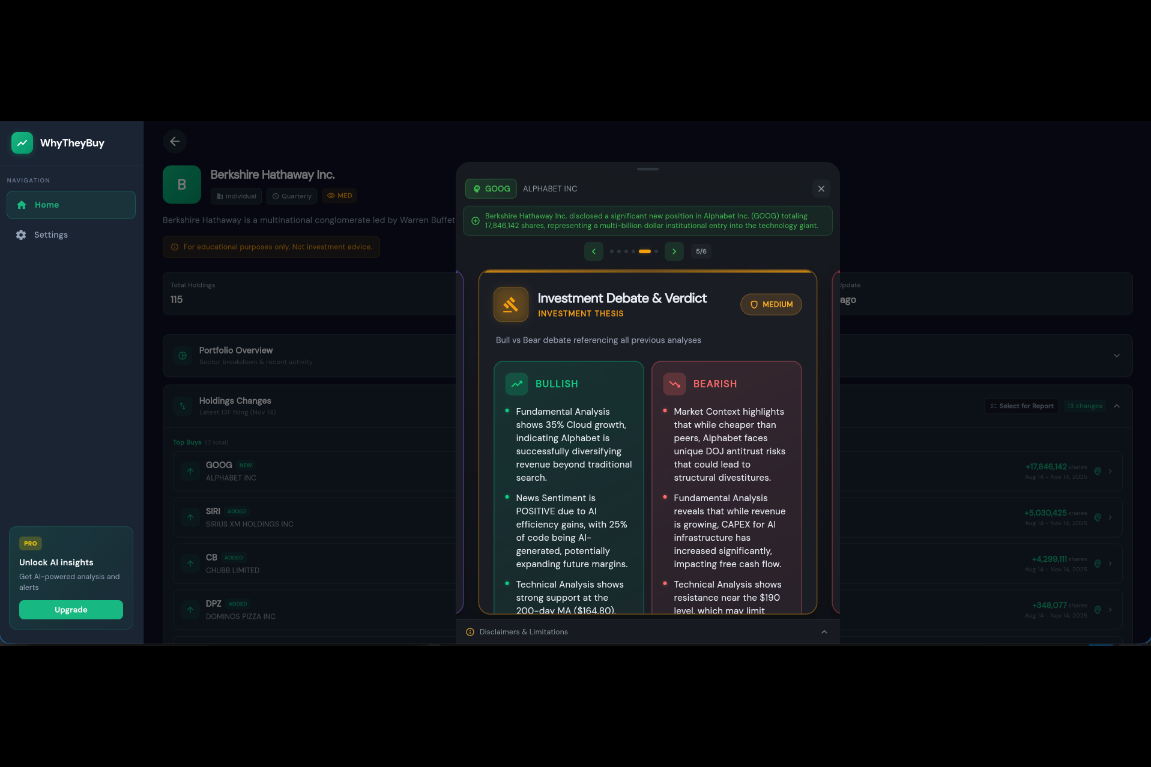Image resolution: width=1151 pixels, height=767 pixels.
Task: Click the Top Buys heading
Action: pos(187,442)
